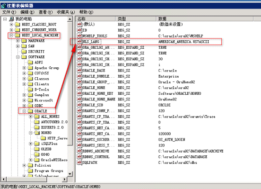Collapse the SOFTWARE key node
This screenshot has height=189, width=261.
click(18, 57)
